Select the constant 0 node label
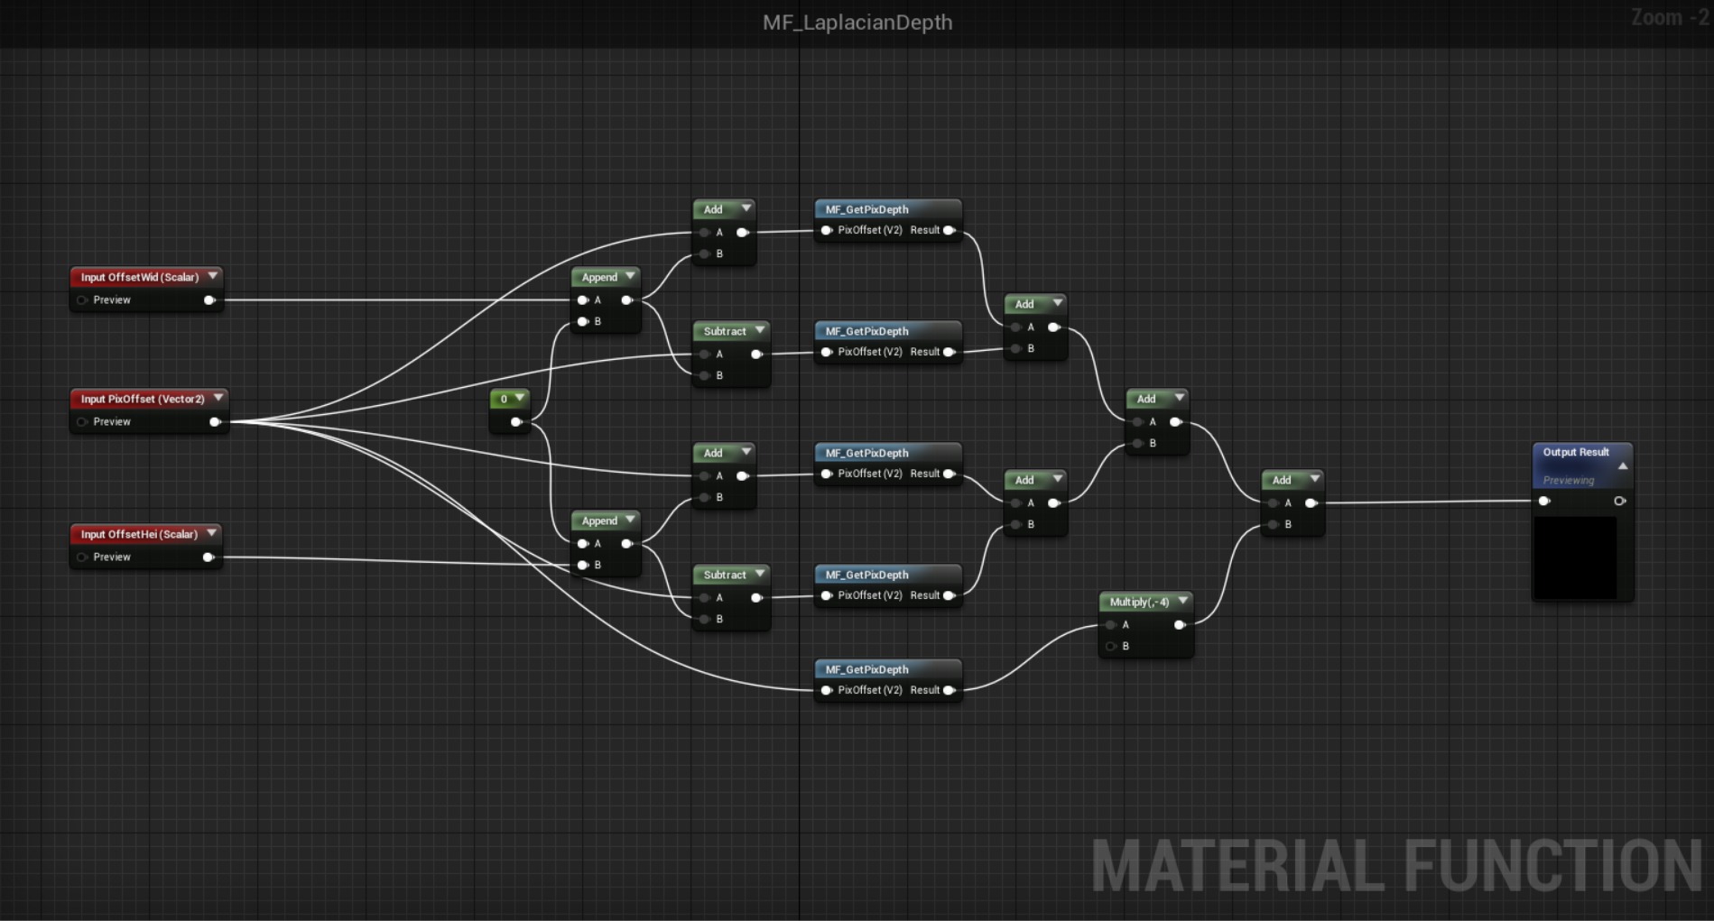Viewport: 1714px width, 921px height. click(x=504, y=399)
